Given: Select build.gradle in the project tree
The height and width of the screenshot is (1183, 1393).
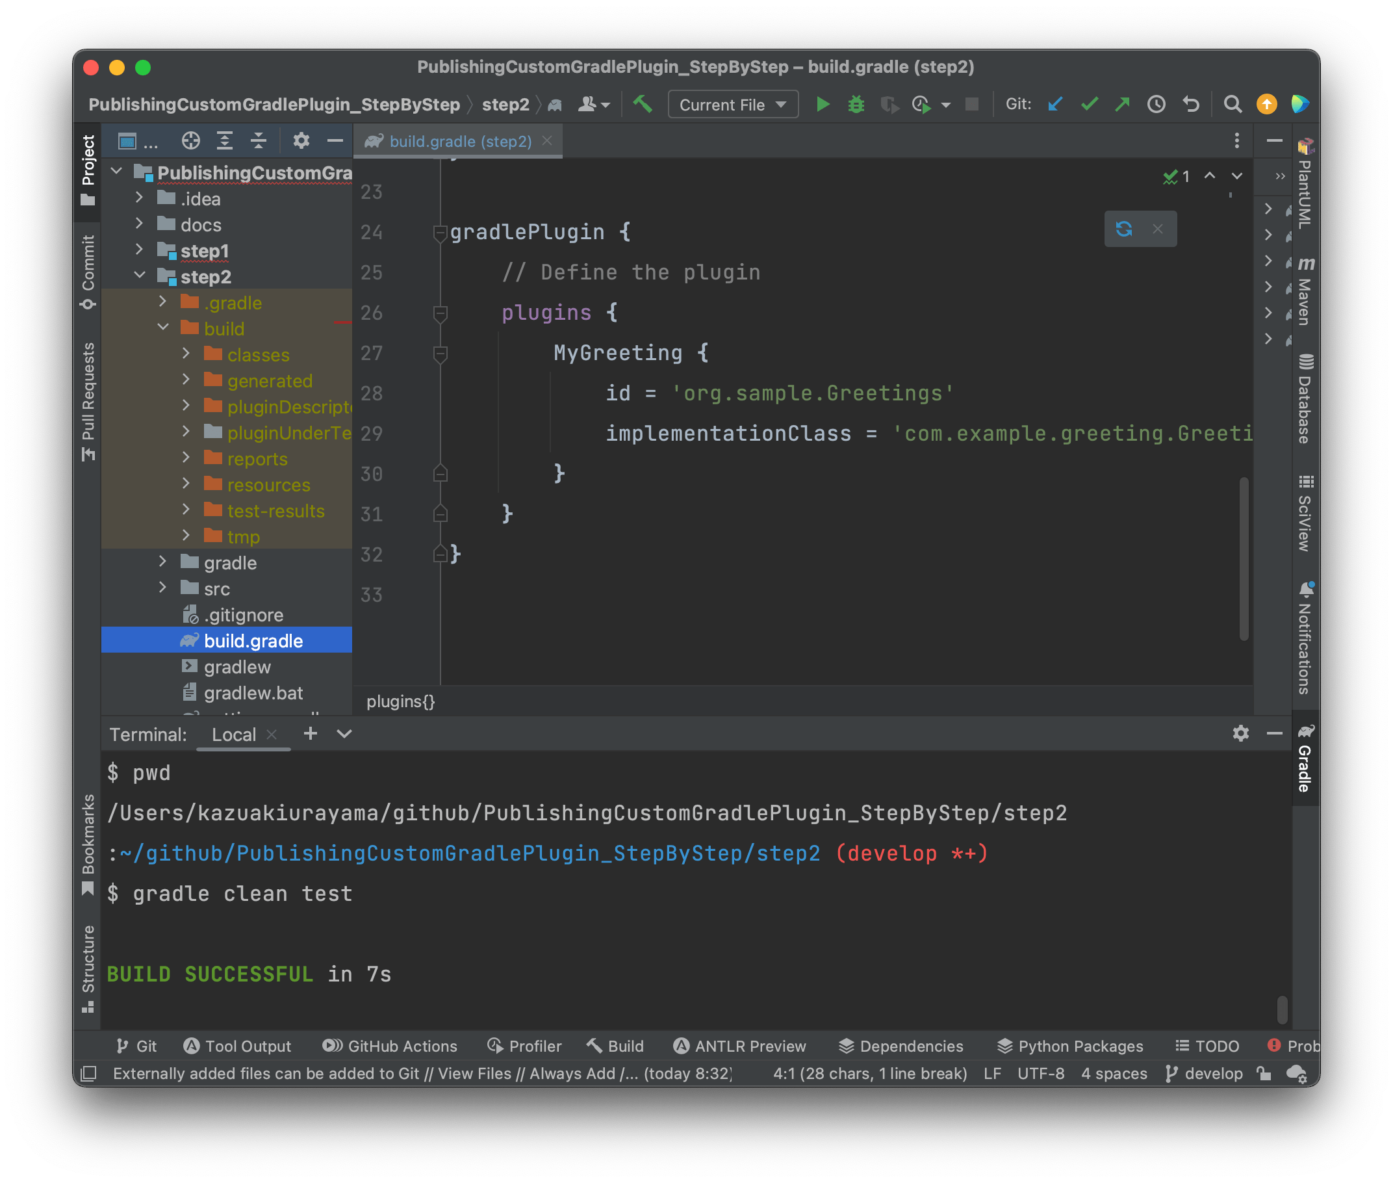Looking at the screenshot, I should coord(253,640).
